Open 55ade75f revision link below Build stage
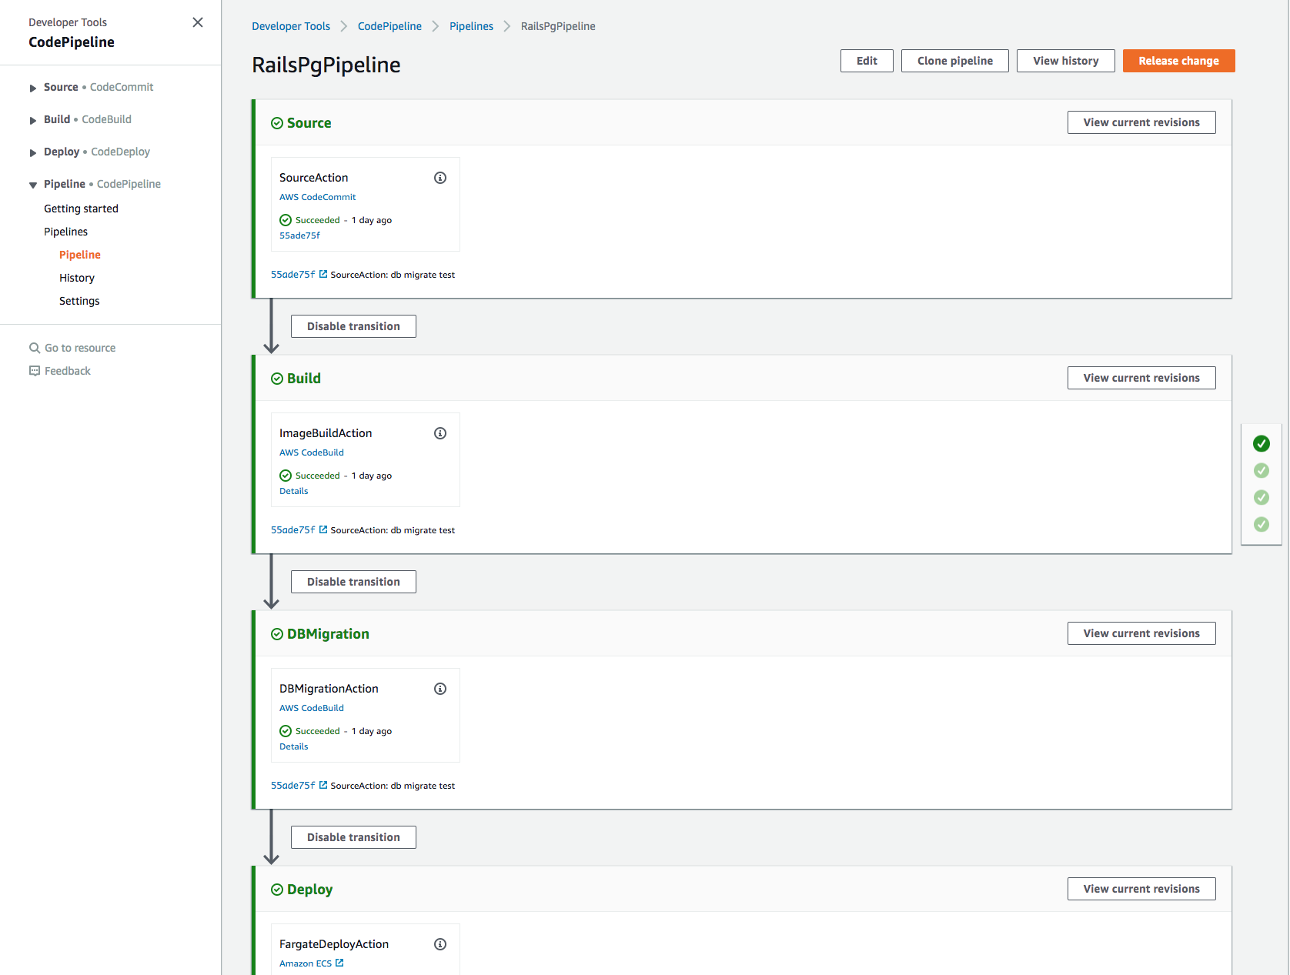Viewport: 1290px width, 975px height. 292,530
